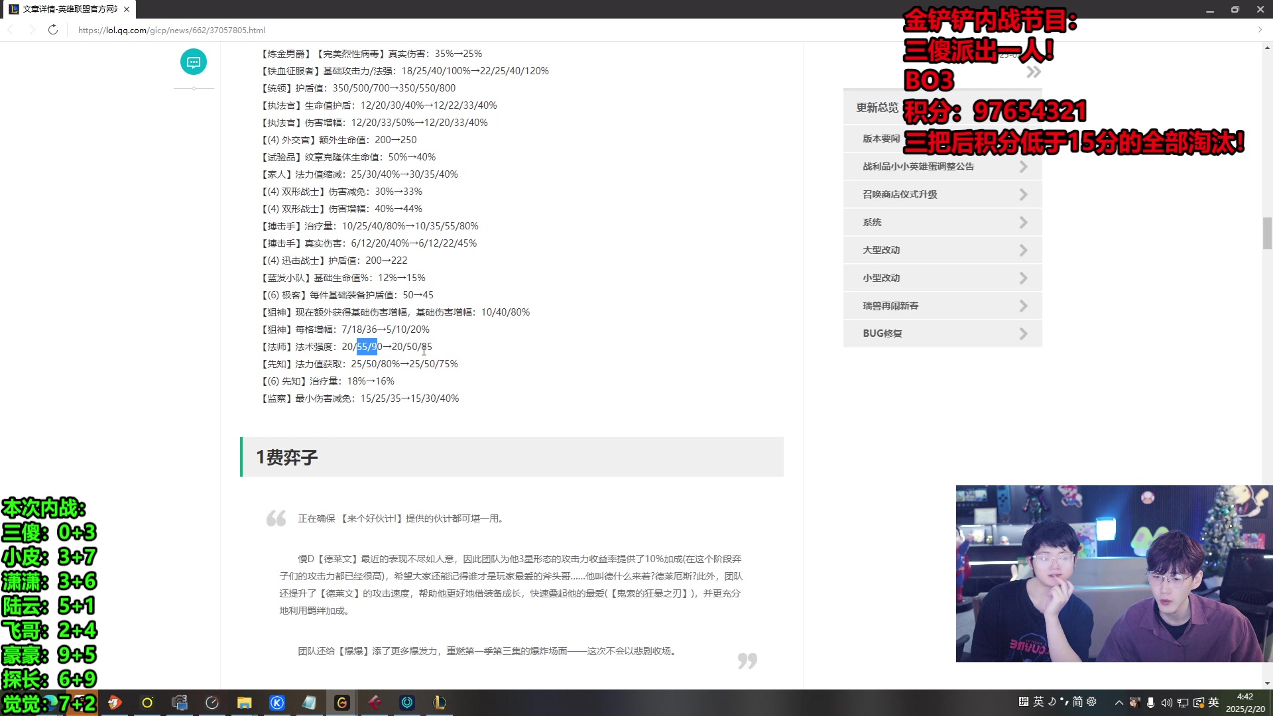Jump to 大型改动 section
This screenshot has height=716, width=1273.
pyautogui.click(x=942, y=250)
